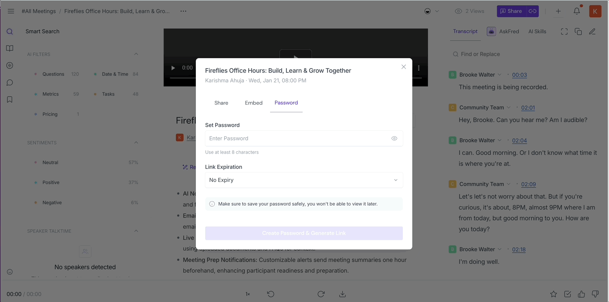Open speaker dropdown for Brooke Walter at 02:18
This screenshot has width=609, height=302.
click(x=499, y=249)
